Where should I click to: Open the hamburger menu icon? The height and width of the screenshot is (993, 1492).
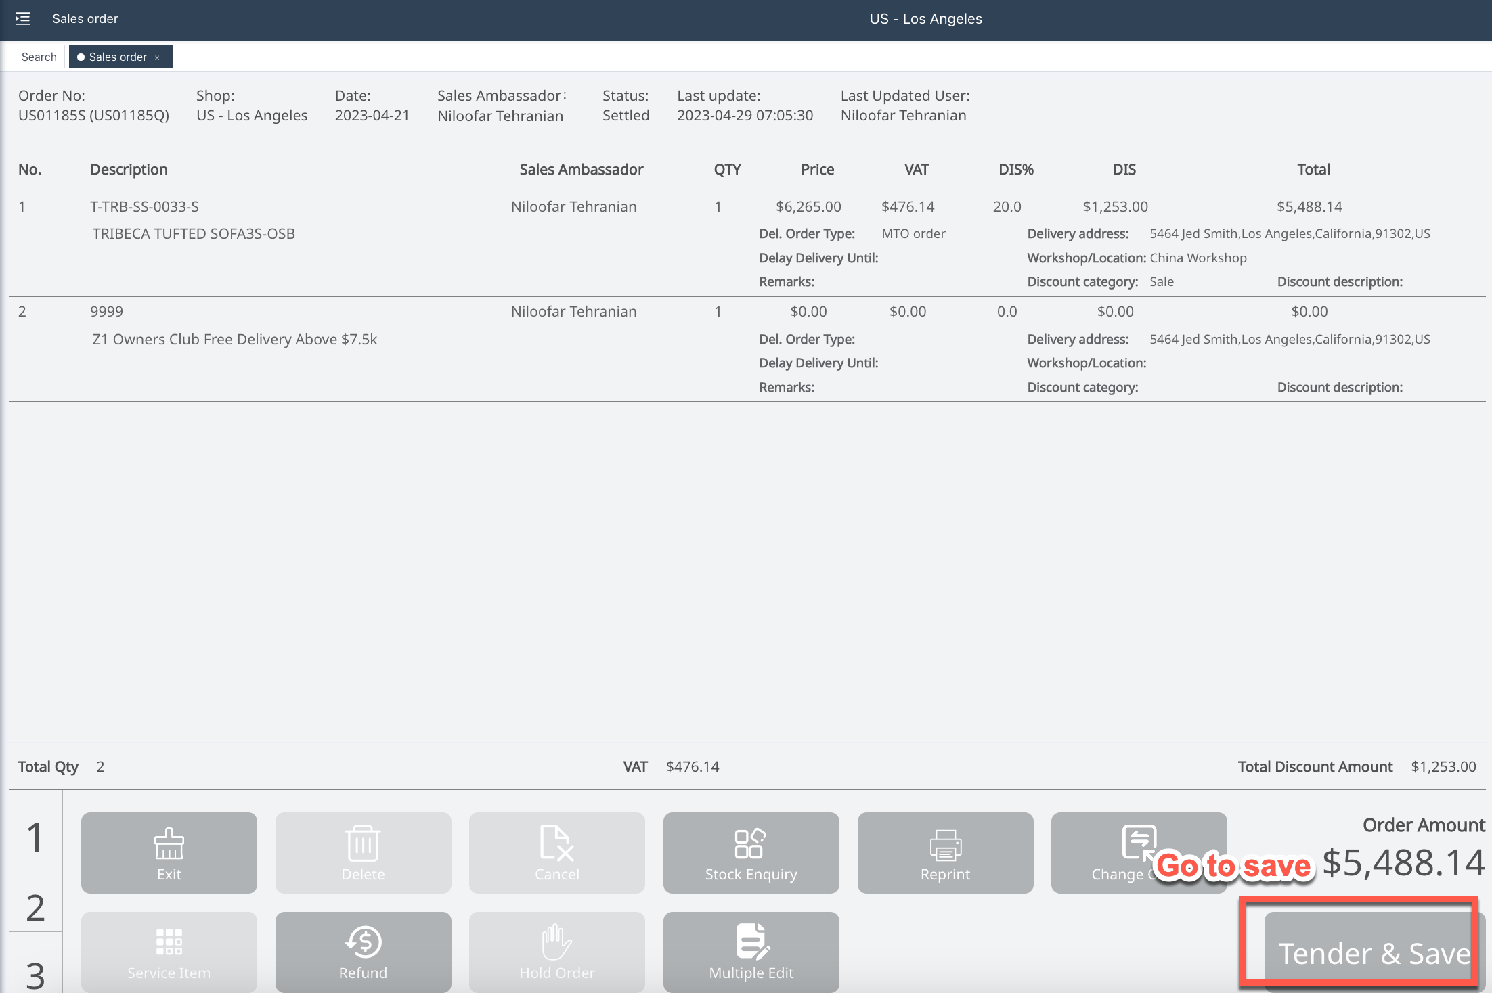tap(22, 18)
